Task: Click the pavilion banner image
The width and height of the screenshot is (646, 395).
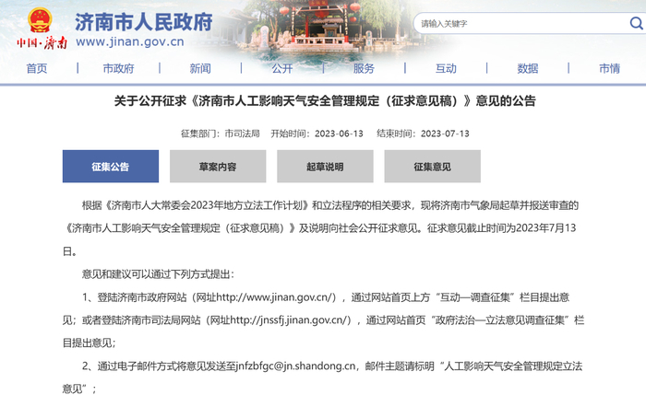Action: [321, 29]
